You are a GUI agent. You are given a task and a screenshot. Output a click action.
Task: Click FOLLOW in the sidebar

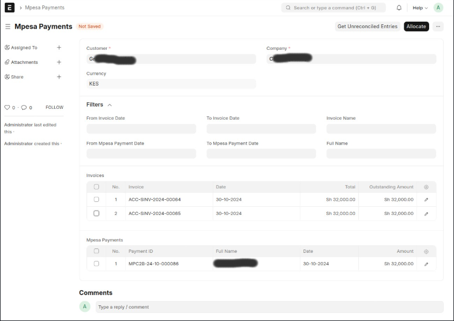(x=55, y=107)
